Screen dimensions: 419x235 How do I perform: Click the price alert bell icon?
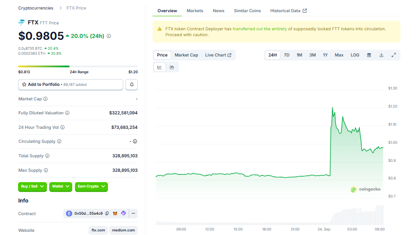pos(131,85)
